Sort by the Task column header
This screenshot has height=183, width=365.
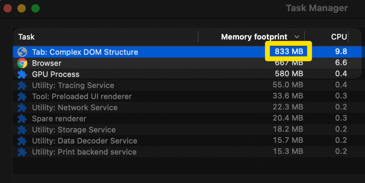point(26,37)
